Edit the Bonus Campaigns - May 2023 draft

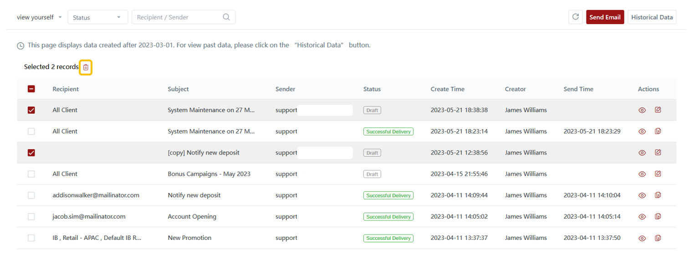658,174
